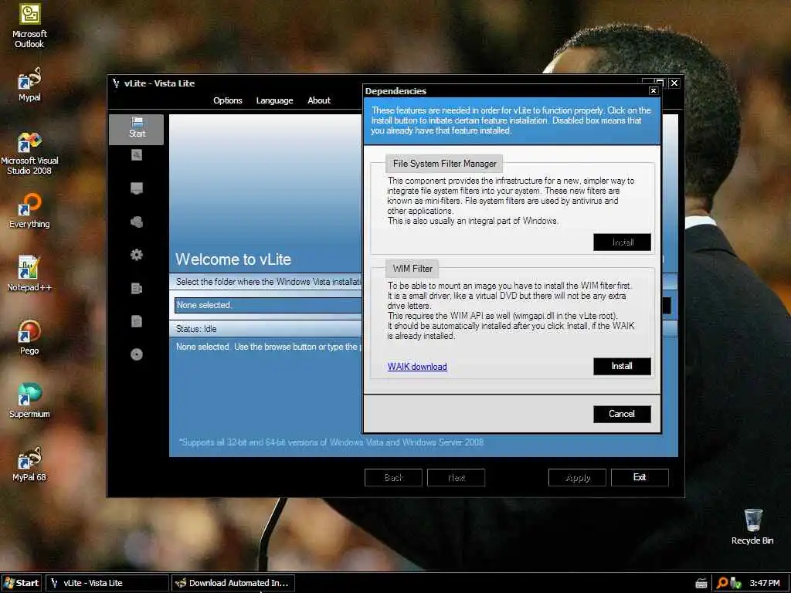This screenshot has height=593, width=791.
Task: Open the Pego desktop shortcut
Action: pos(29,337)
